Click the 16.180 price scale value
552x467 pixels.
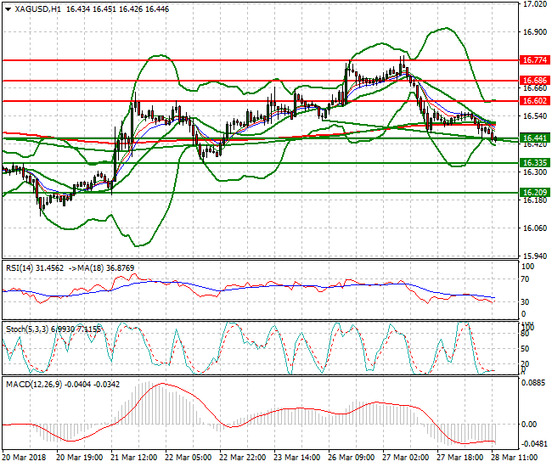(x=535, y=200)
